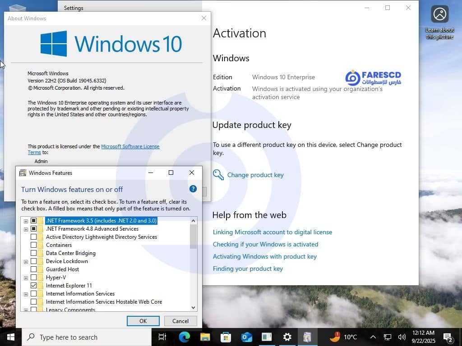Click the features list scrollbar down arrow
The height and width of the screenshot is (346, 462).
click(x=193, y=307)
